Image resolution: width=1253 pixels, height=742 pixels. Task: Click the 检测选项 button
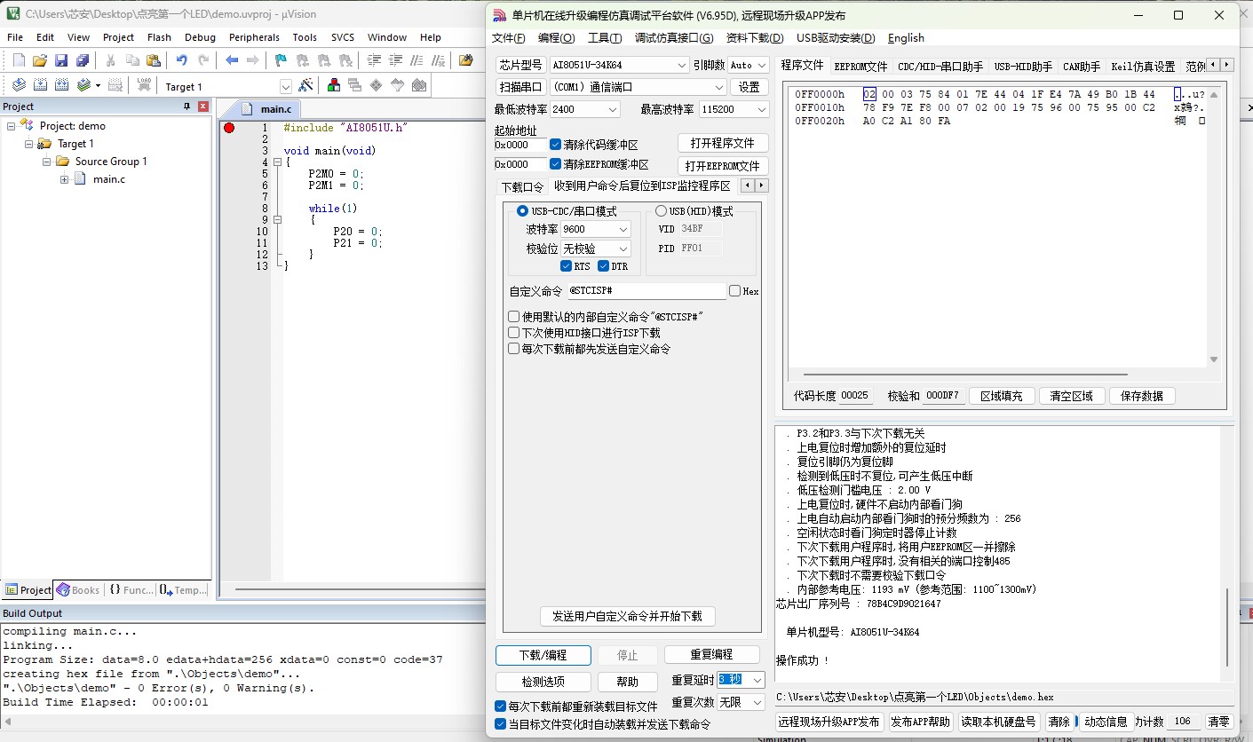point(543,682)
